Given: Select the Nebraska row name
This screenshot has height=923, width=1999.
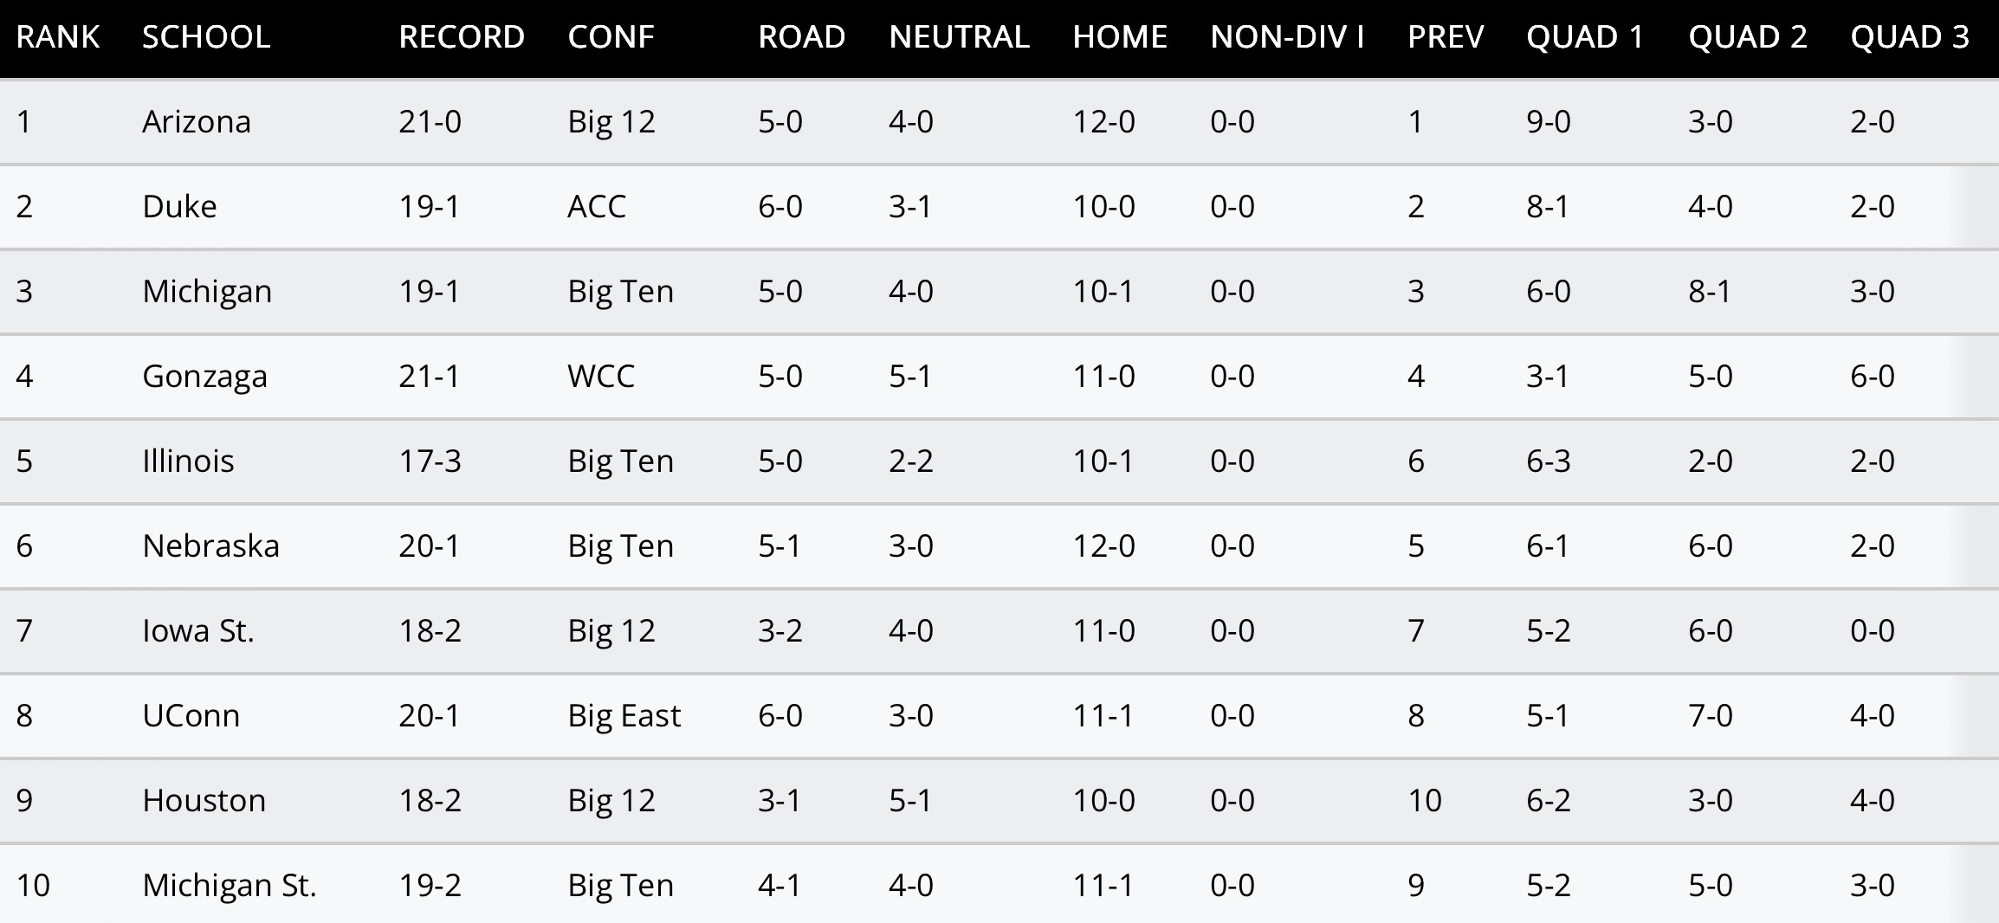Looking at the screenshot, I should click(x=210, y=546).
